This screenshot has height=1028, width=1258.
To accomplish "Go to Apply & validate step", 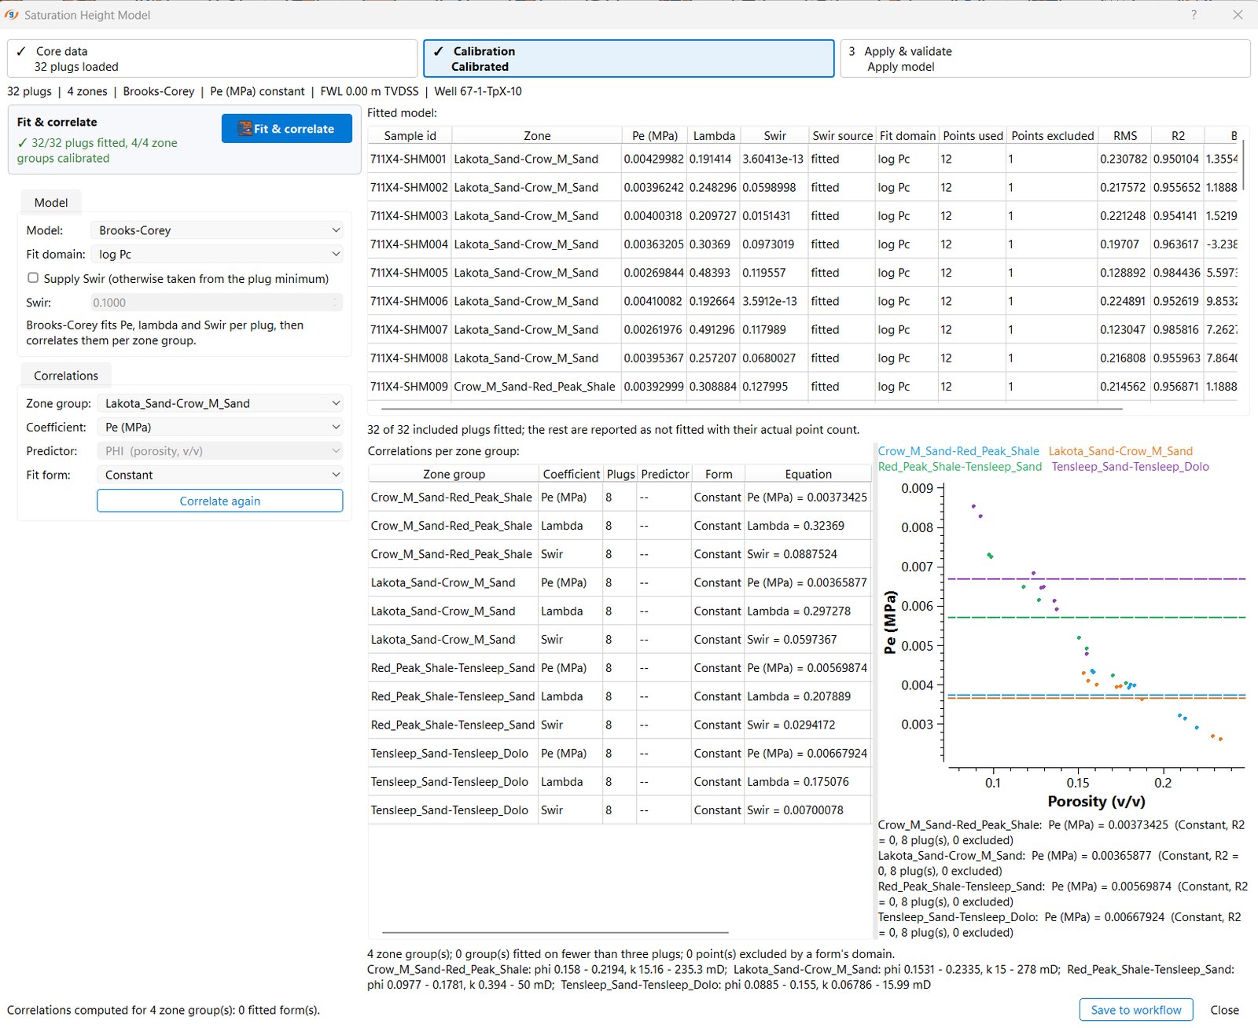I will (1045, 59).
